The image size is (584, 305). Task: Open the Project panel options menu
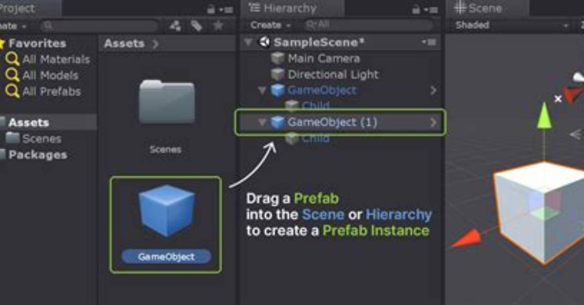click(x=226, y=9)
